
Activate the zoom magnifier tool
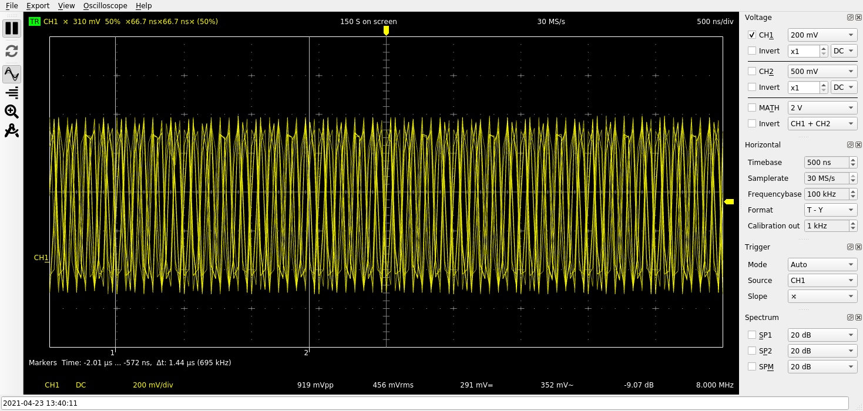(12, 112)
